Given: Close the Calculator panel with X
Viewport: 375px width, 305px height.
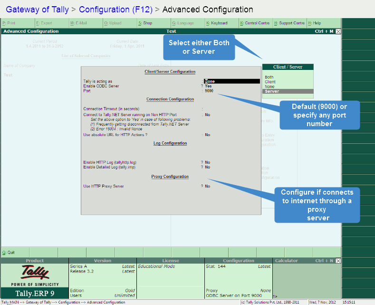Looking at the screenshot, I should (x=338, y=261).
